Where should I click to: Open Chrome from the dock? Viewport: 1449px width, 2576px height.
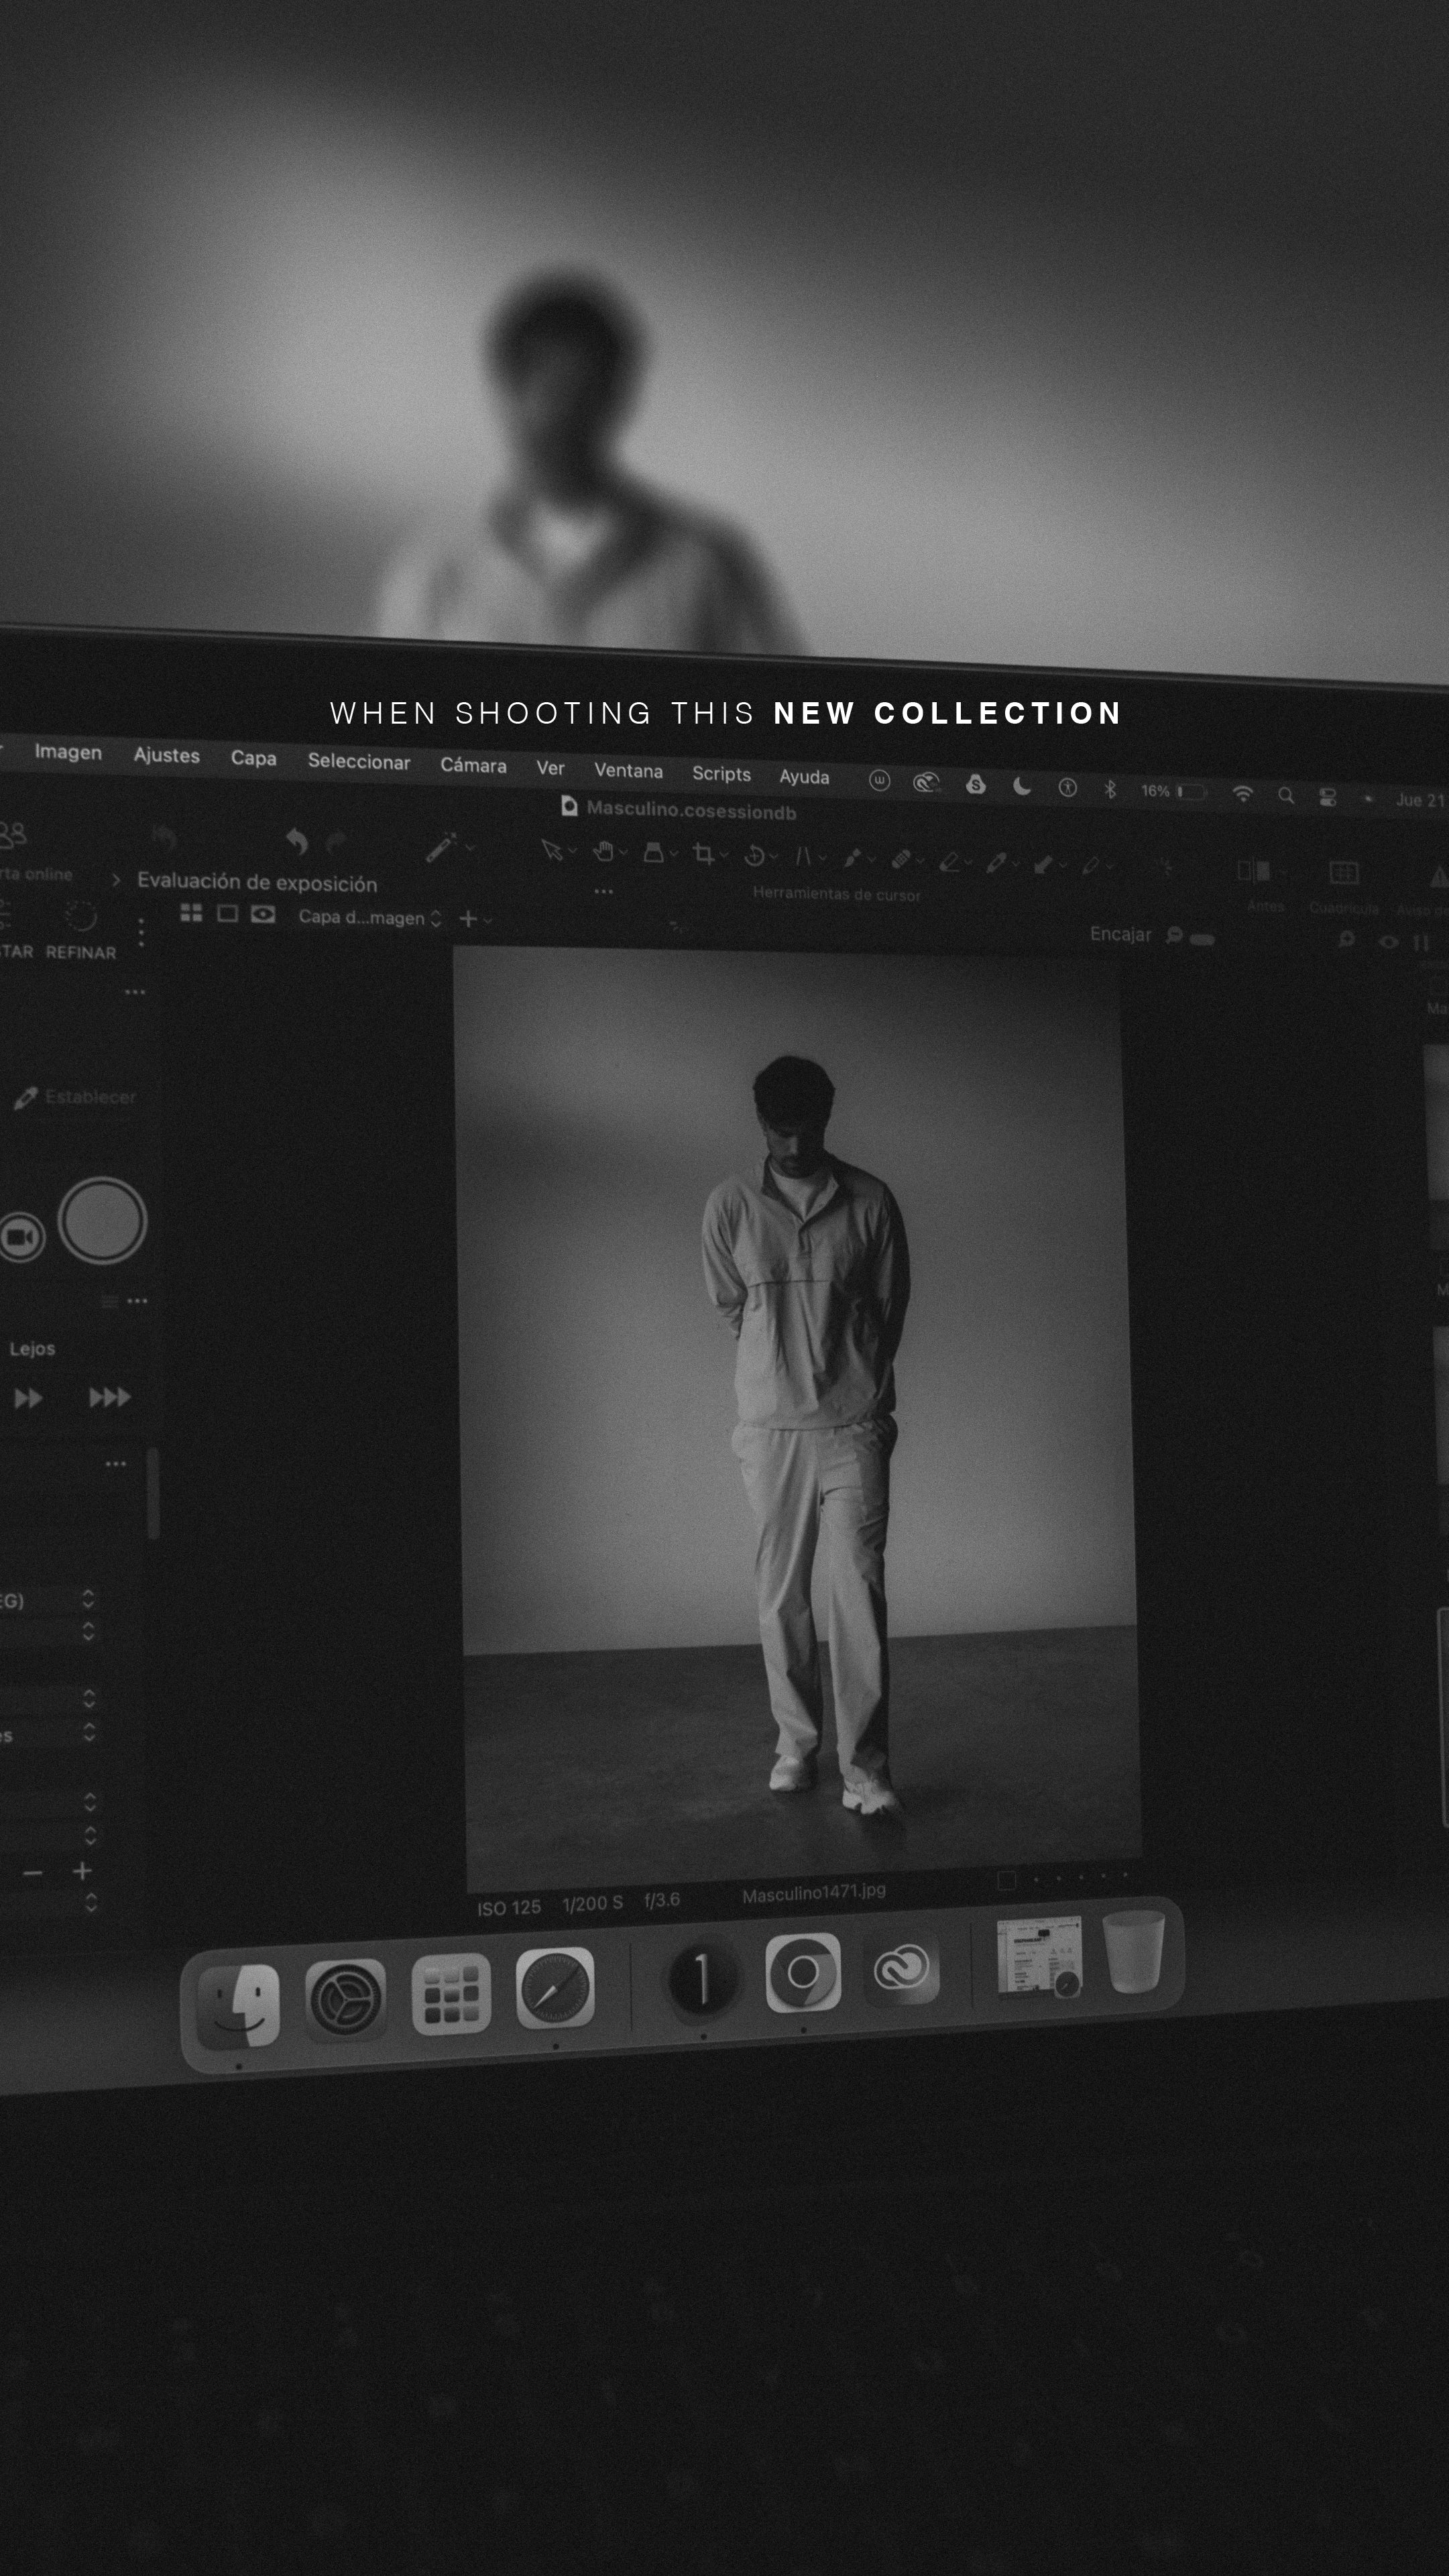(803, 1973)
